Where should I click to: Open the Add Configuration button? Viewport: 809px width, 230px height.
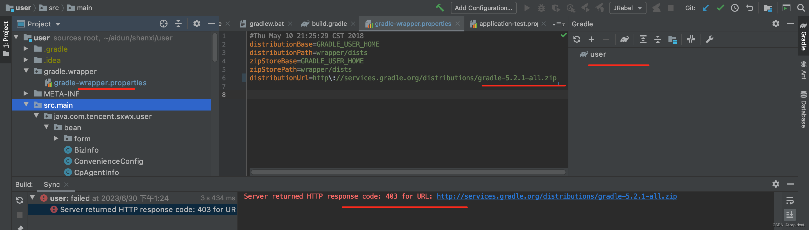(x=483, y=8)
